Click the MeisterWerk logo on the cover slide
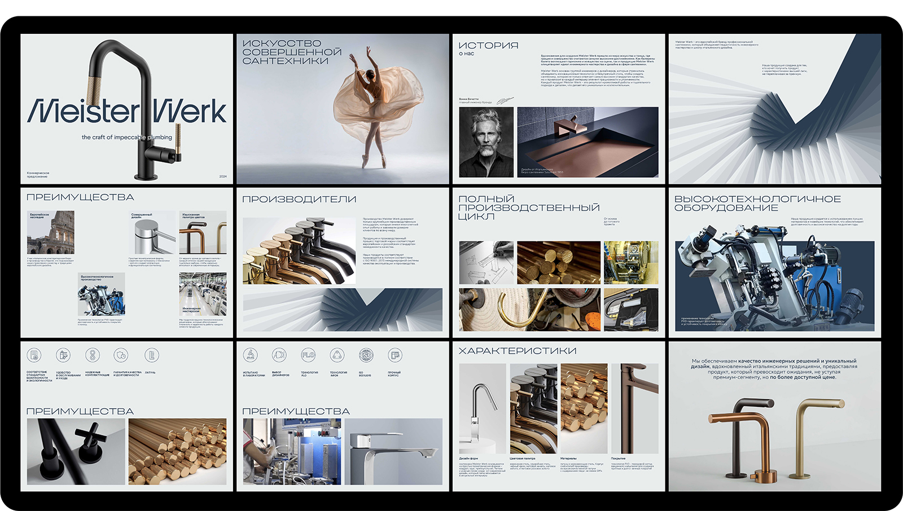Image resolution: width=903 pixels, height=511 pixels. point(127,112)
